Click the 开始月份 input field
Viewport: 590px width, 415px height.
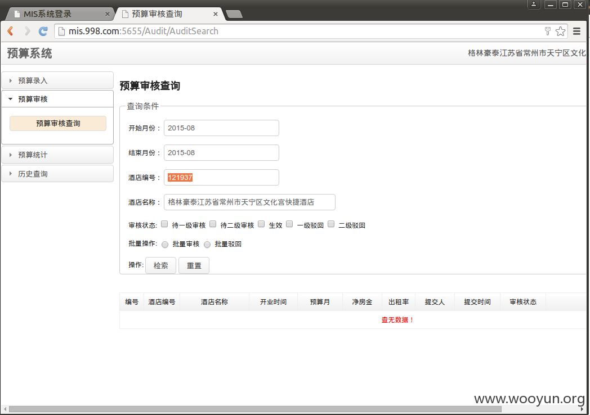[x=221, y=128]
